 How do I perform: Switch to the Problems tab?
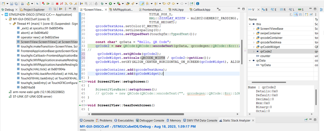click(x=104, y=120)
